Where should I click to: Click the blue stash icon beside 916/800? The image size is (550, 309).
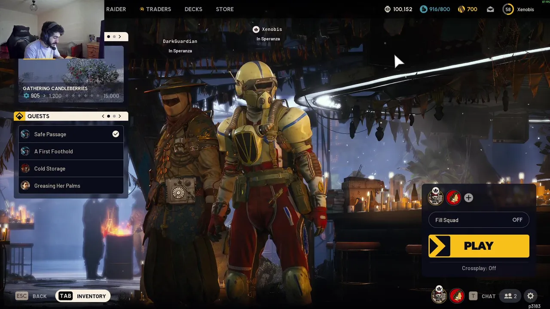pyautogui.click(x=424, y=9)
